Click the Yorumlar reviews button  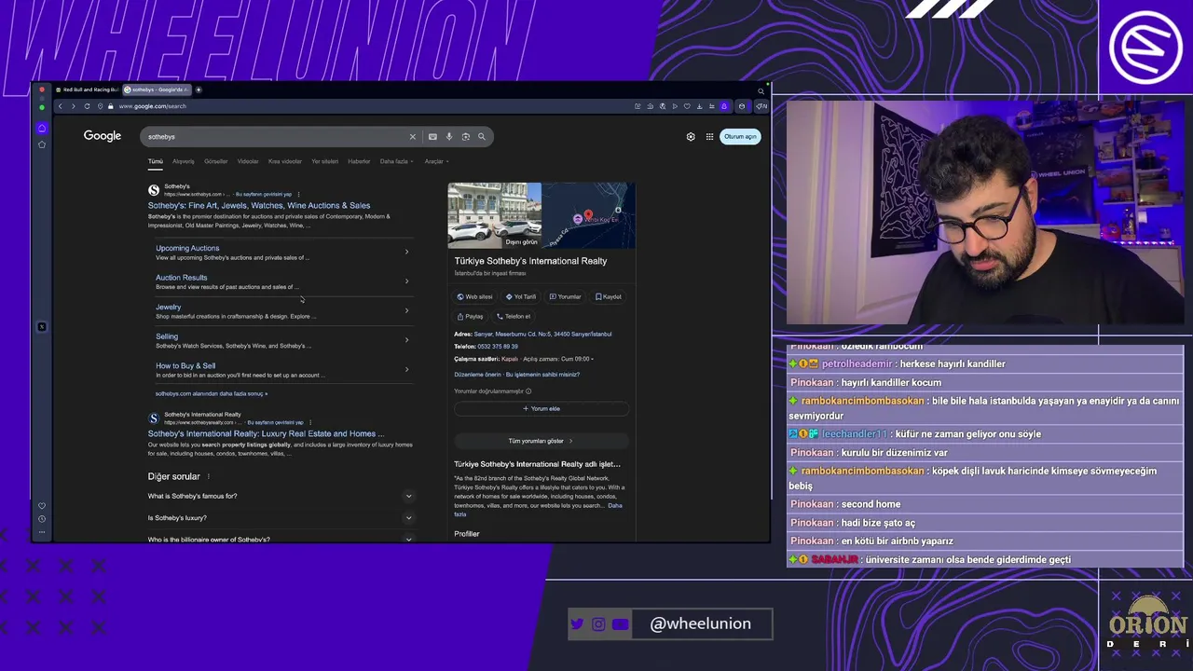coord(565,296)
